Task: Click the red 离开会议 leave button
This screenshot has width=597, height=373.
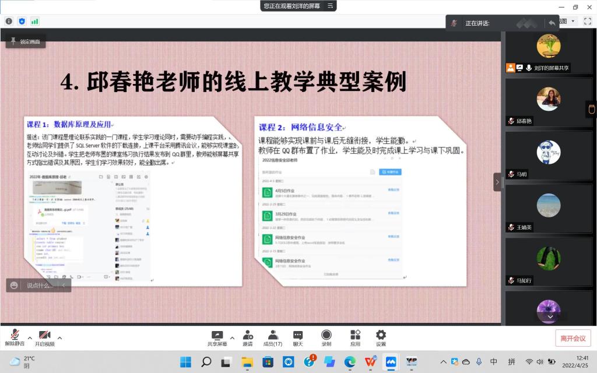Action: point(573,338)
